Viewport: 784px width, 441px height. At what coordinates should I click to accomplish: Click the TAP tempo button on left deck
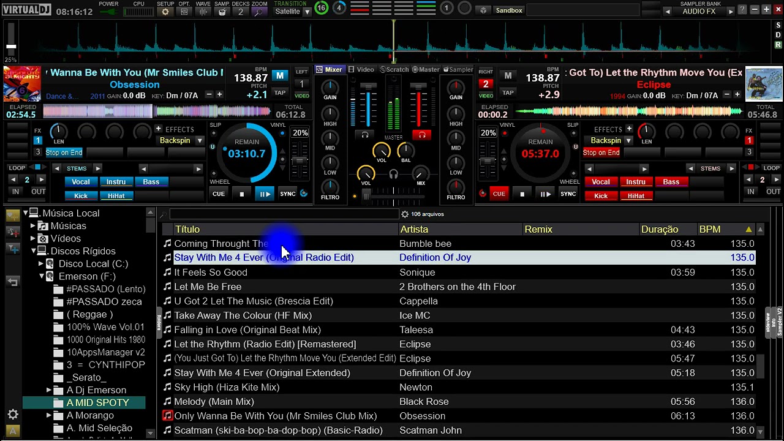click(280, 93)
